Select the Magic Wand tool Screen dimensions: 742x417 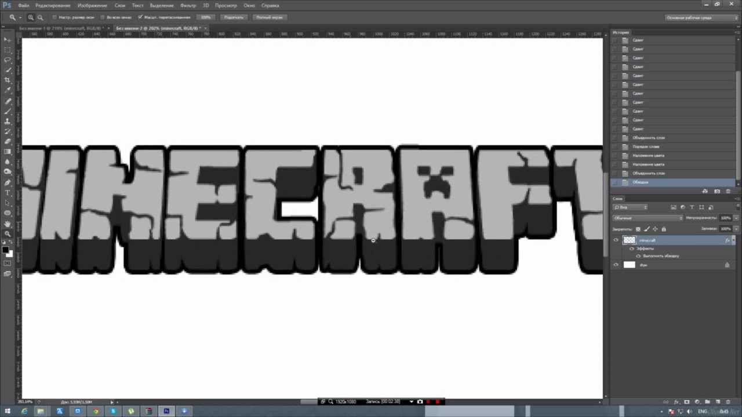[8, 69]
